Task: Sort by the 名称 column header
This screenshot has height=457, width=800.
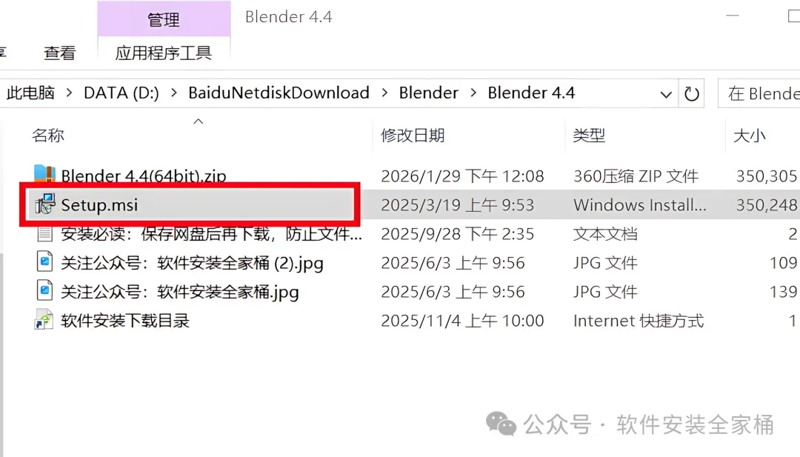Action: (48, 135)
